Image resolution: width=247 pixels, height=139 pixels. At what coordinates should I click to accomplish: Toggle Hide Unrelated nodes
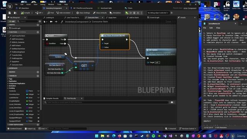point(63,13)
